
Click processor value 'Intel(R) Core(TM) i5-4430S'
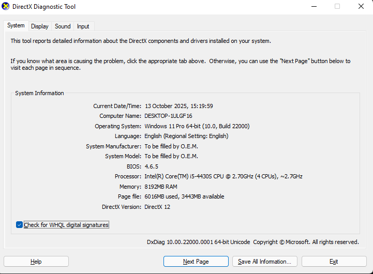[x=223, y=176]
